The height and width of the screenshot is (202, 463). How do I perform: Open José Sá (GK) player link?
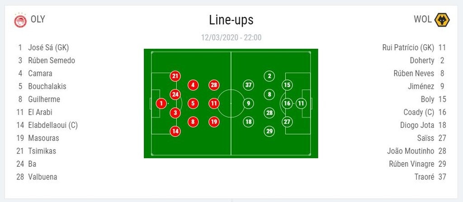48,47
